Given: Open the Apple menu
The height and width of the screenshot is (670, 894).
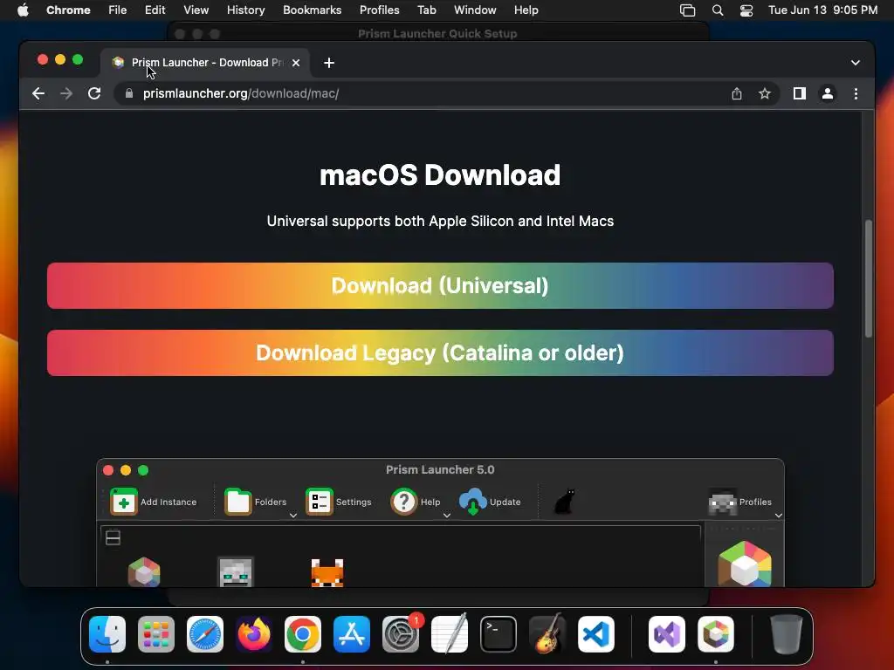Looking at the screenshot, I should 23,10.
